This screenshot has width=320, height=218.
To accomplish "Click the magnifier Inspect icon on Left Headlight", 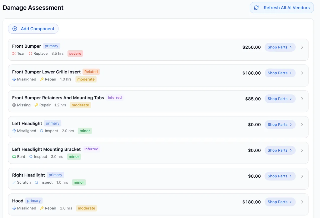I will tap(42, 131).
